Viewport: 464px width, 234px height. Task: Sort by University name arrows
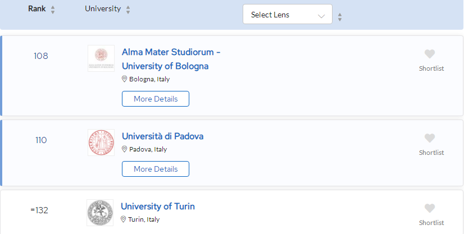click(x=128, y=10)
